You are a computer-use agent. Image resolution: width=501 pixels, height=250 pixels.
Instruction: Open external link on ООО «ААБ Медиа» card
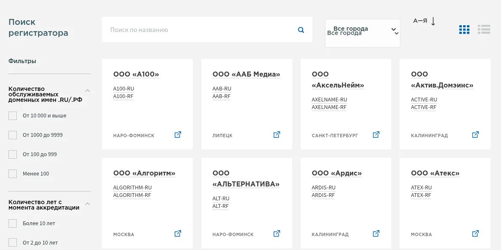(x=277, y=134)
